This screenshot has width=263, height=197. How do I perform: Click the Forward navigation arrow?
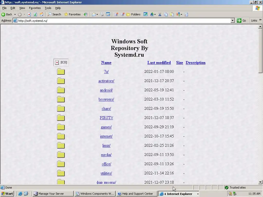pyautogui.click(x=20, y=14)
